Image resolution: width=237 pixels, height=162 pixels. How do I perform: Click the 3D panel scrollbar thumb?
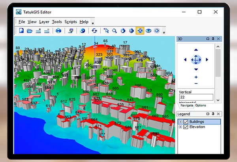(x=218, y=63)
